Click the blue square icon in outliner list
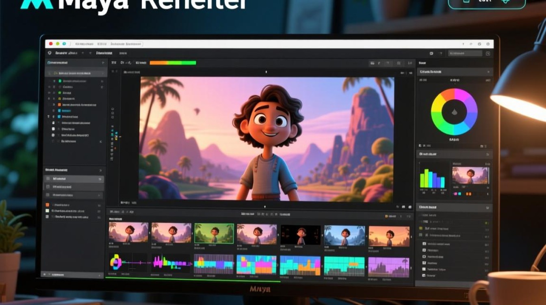This screenshot has width=546, height=305. 59,110
